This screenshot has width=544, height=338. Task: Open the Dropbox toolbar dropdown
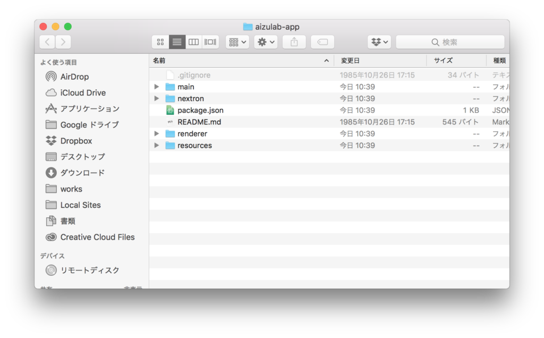click(x=379, y=42)
